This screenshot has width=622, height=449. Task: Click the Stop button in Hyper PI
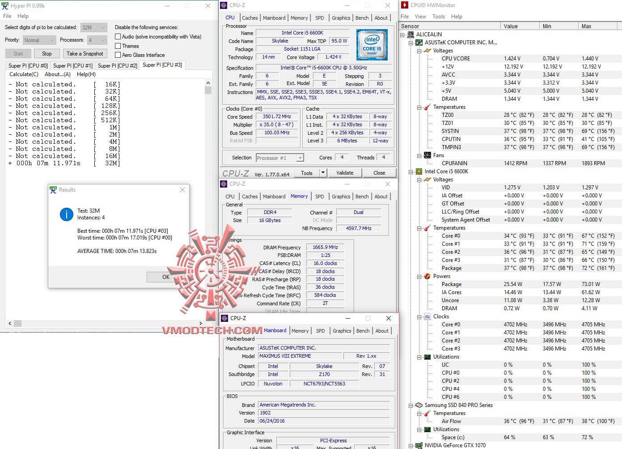47,54
